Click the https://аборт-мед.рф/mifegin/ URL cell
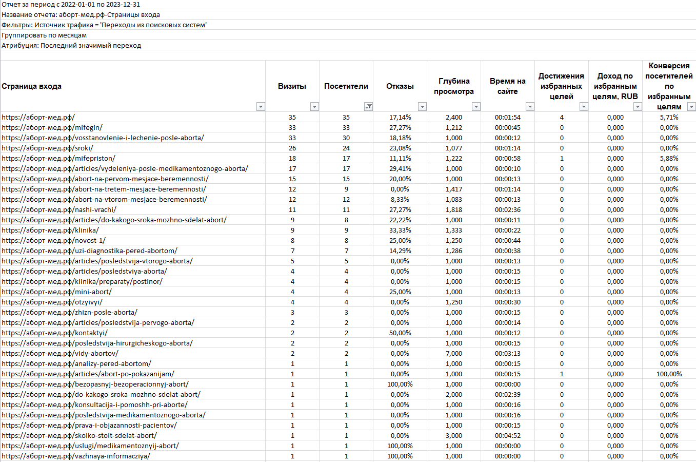The image size is (696, 462). 52,128
